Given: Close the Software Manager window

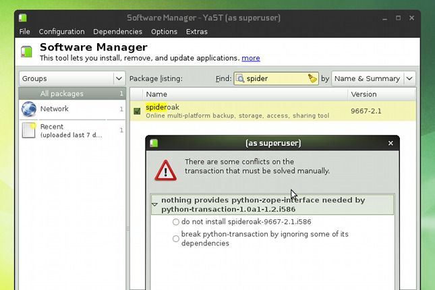Looking at the screenshot, I should tap(411, 18).
